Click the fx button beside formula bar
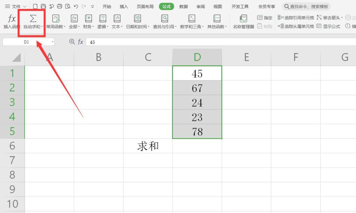356x213 pixels. tap(80, 42)
